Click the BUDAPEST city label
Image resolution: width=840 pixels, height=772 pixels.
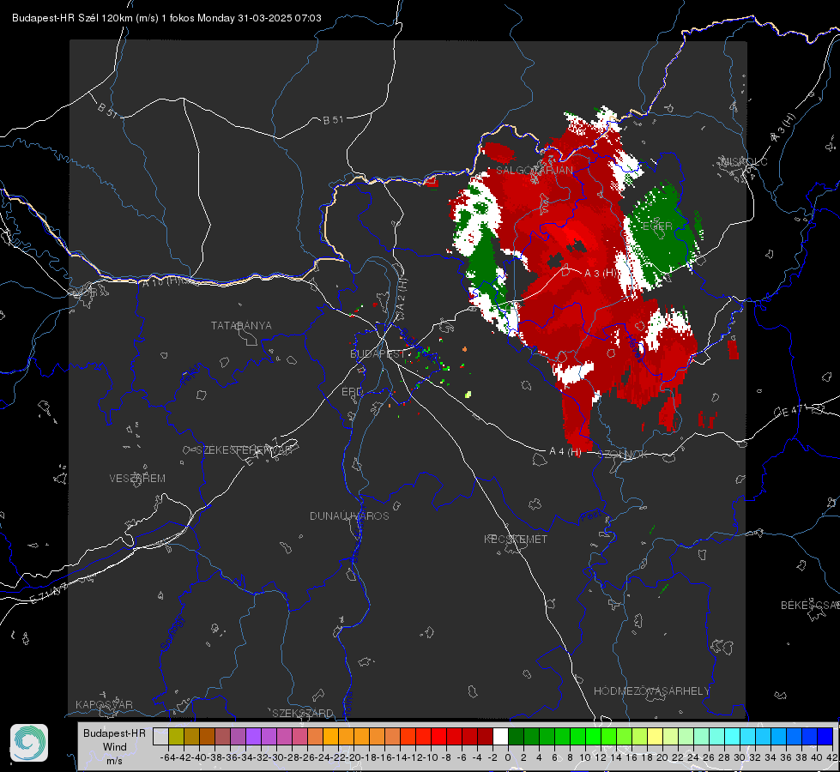tap(378, 353)
